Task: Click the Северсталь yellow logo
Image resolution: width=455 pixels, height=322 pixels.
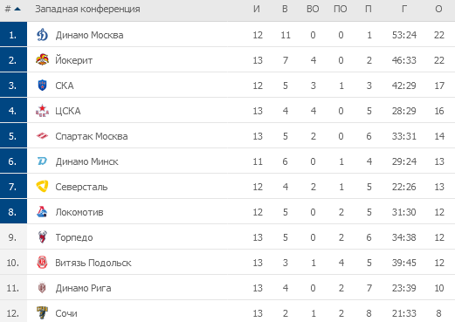Action: coord(42,187)
